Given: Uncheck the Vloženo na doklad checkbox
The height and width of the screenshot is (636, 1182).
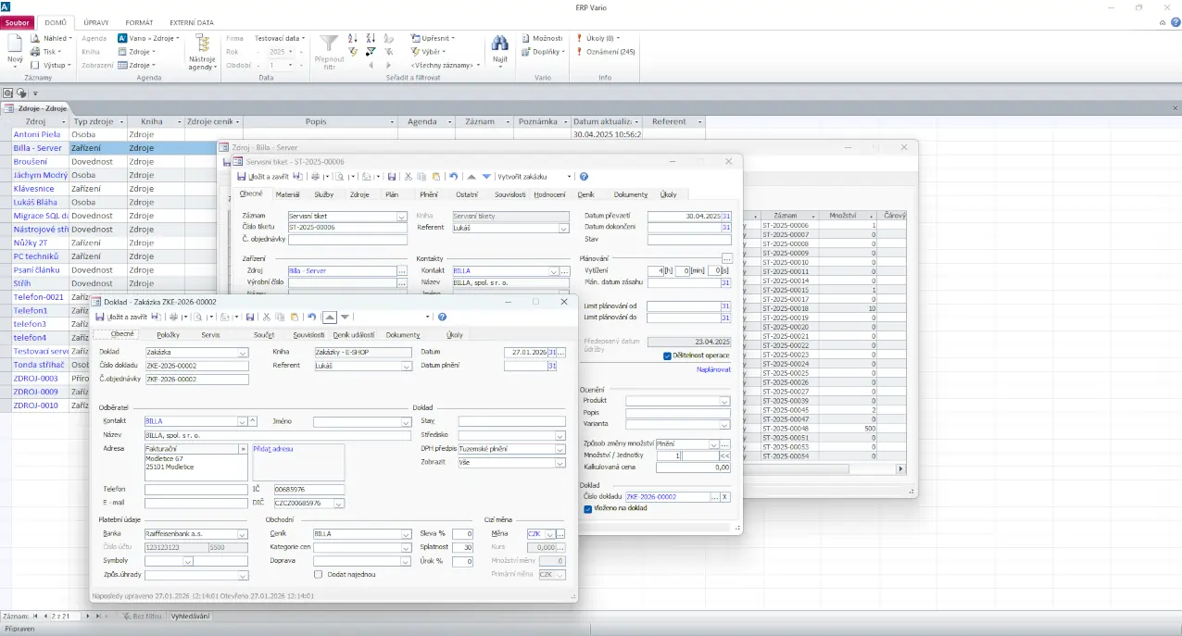Looking at the screenshot, I should (588, 508).
